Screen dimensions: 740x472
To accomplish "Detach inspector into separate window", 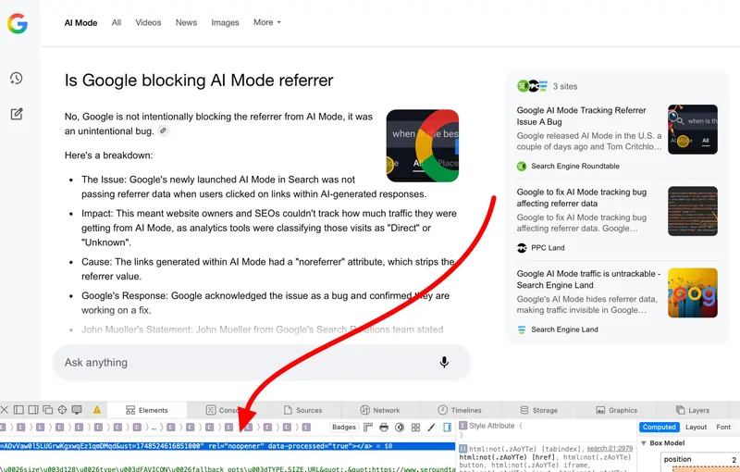I will coord(48,410).
